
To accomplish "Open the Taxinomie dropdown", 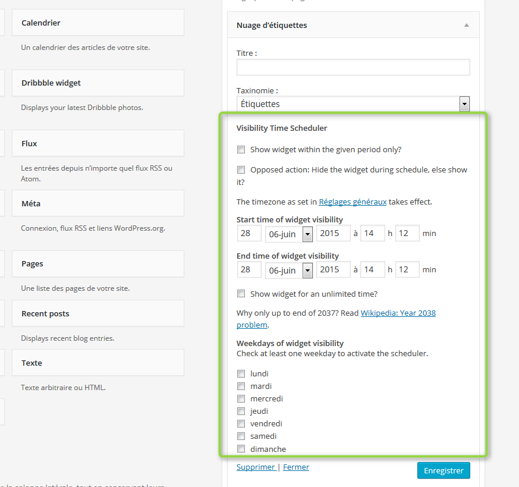I will tap(353, 104).
